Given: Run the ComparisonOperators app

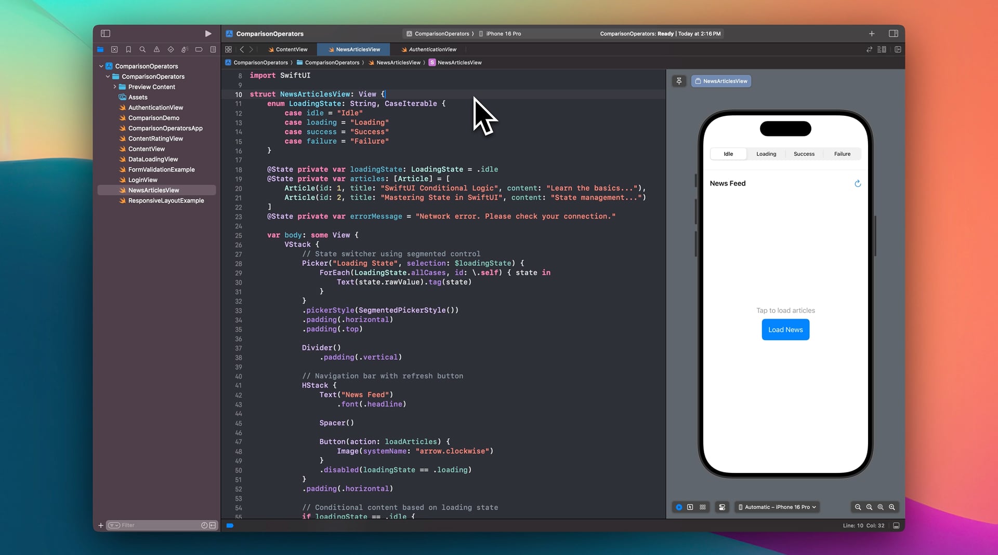Looking at the screenshot, I should click(x=208, y=33).
